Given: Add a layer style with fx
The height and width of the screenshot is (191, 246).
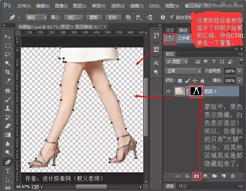Looking at the screenshot, I should point(187,176).
